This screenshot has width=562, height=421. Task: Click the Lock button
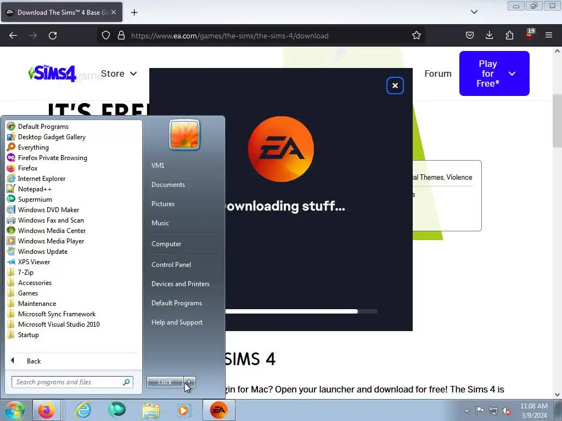tap(165, 382)
